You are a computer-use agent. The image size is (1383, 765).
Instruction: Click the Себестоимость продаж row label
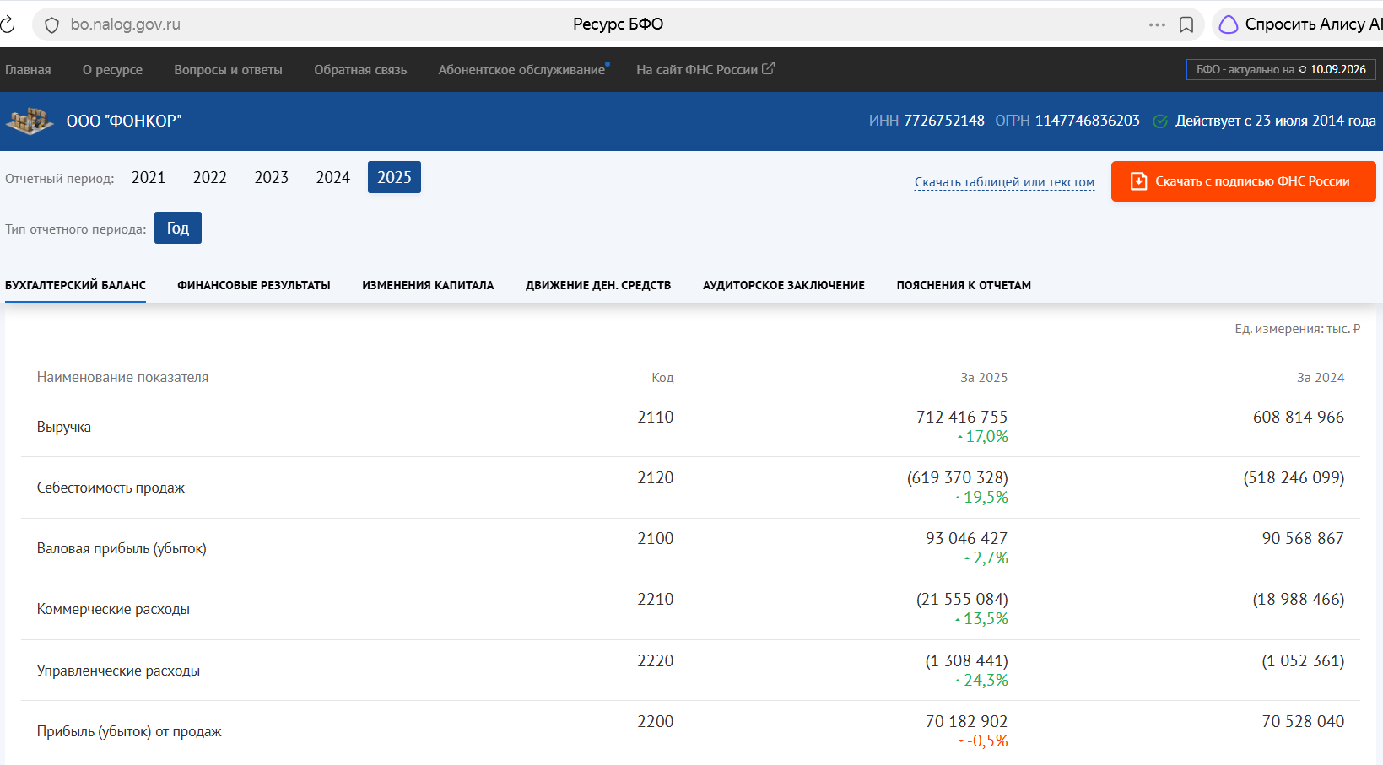111,488
